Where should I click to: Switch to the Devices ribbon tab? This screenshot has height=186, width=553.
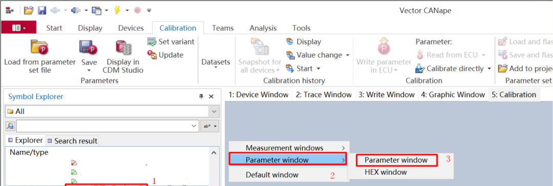coord(131,28)
